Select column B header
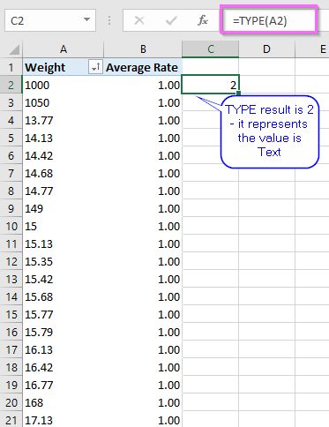The height and width of the screenshot is (427, 329). click(x=143, y=49)
